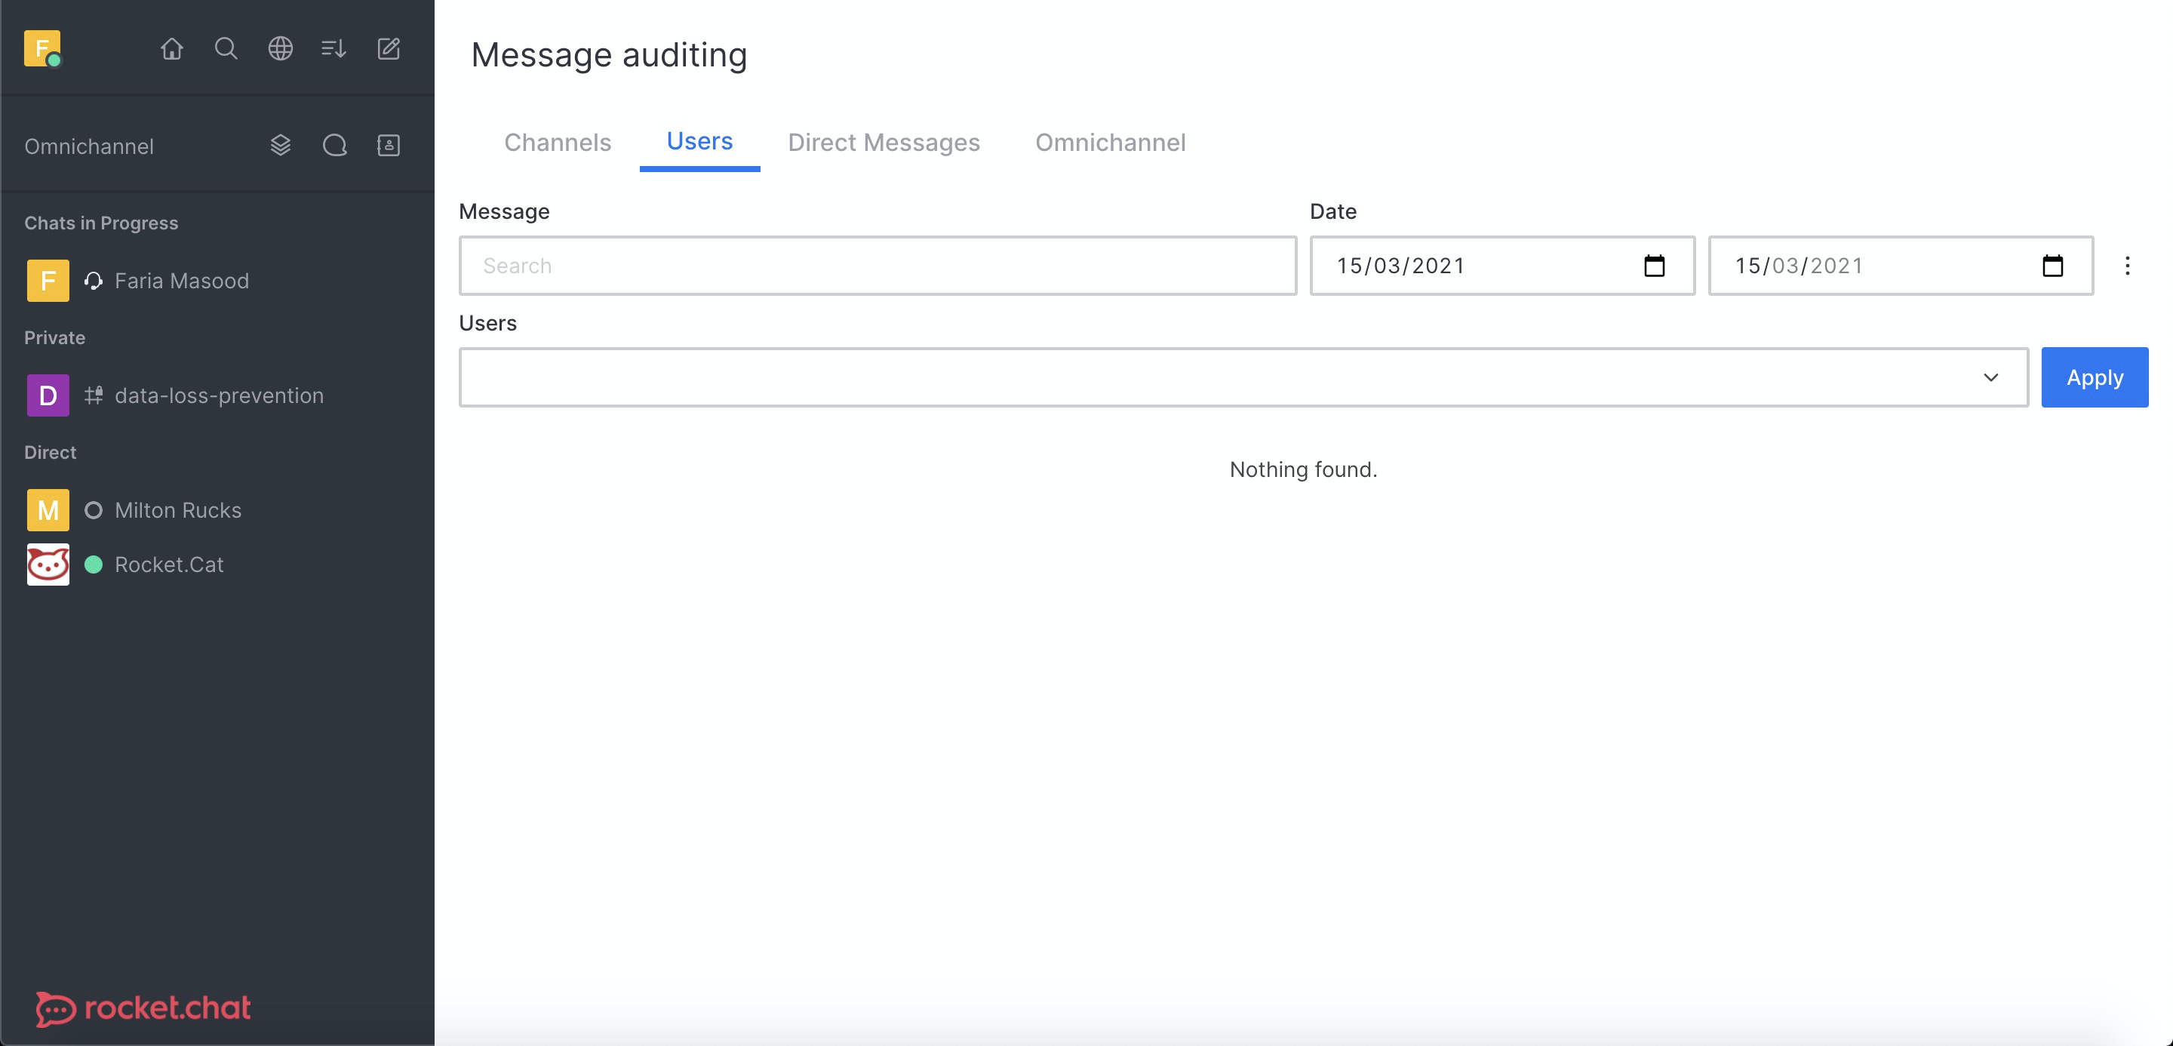Viewport: 2173px width, 1046px height.
Task: Click Chats in Progress section label
Action: tap(101, 223)
